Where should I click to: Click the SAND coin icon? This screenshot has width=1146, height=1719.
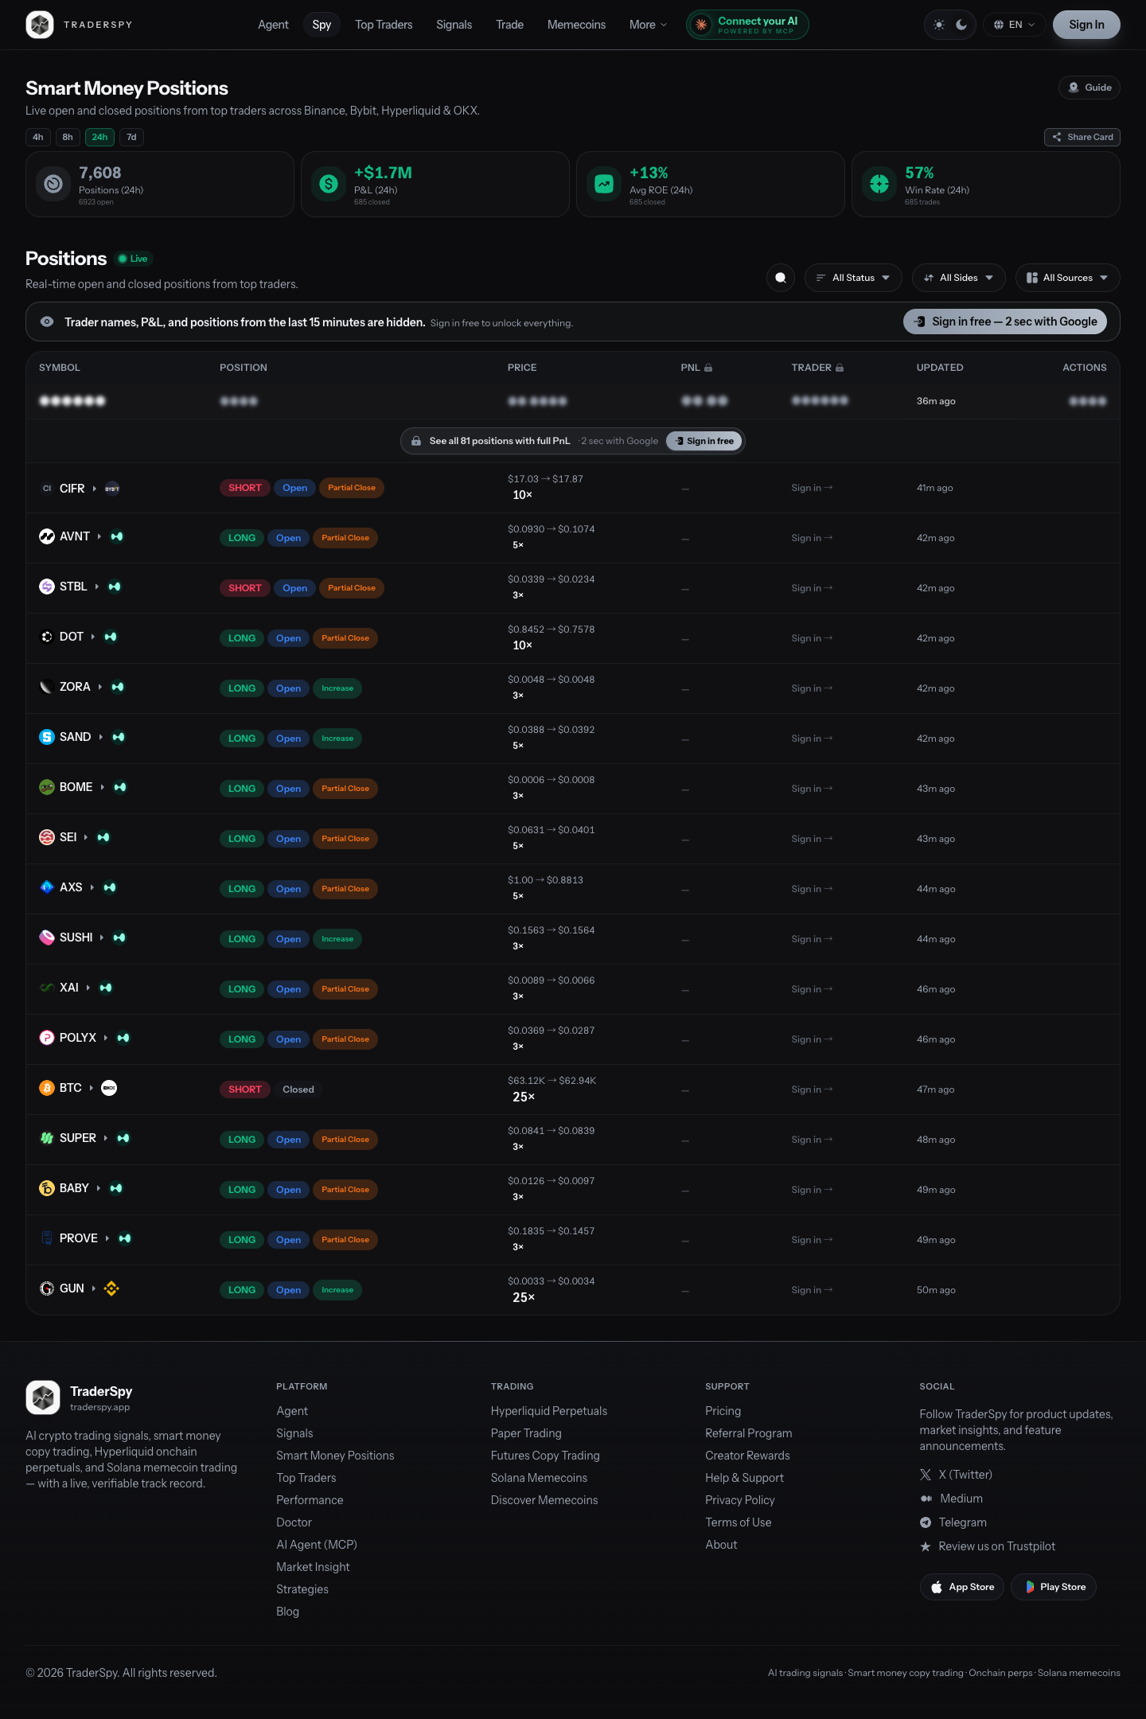(47, 737)
